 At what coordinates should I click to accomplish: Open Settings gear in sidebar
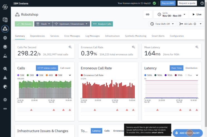(x=5, y=100)
